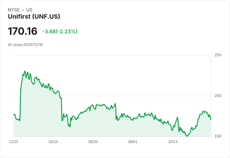Click the US market label

(x=29, y=10)
